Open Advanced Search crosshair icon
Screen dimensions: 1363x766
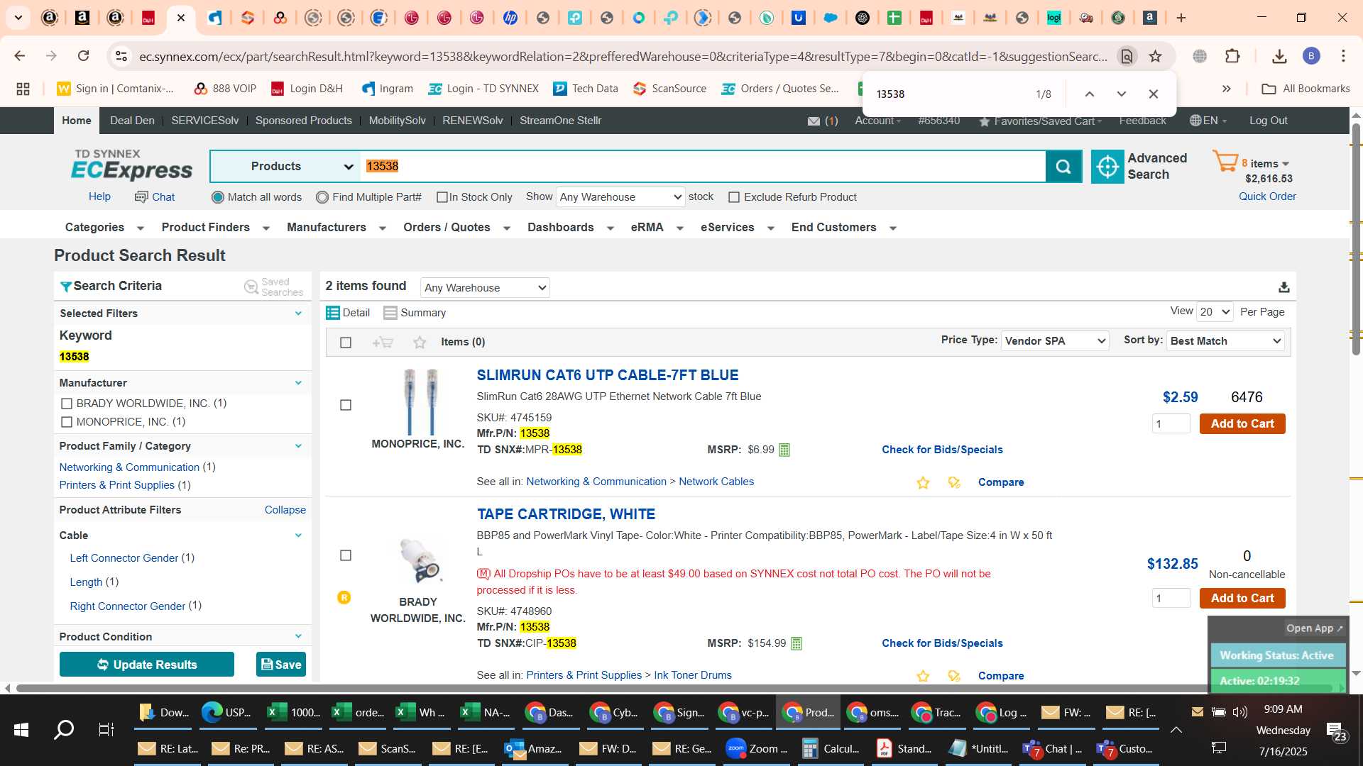click(1107, 167)
